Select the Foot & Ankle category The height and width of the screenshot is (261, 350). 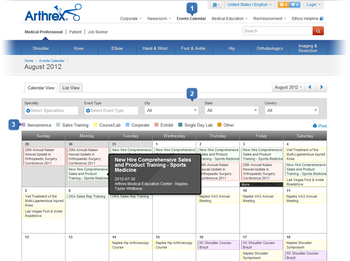193,48
